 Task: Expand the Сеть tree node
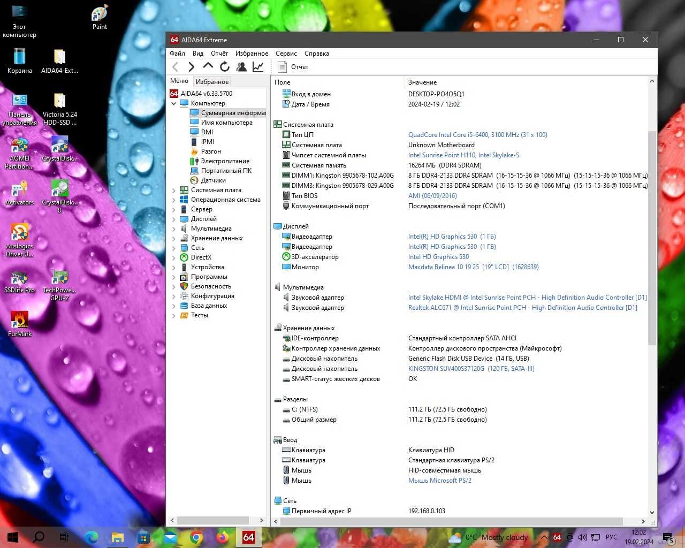(173, 248)
